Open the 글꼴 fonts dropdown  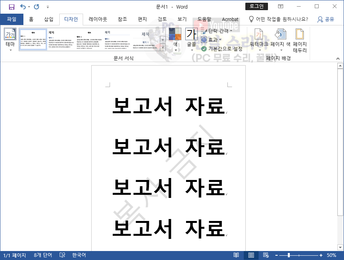[192, 40]
